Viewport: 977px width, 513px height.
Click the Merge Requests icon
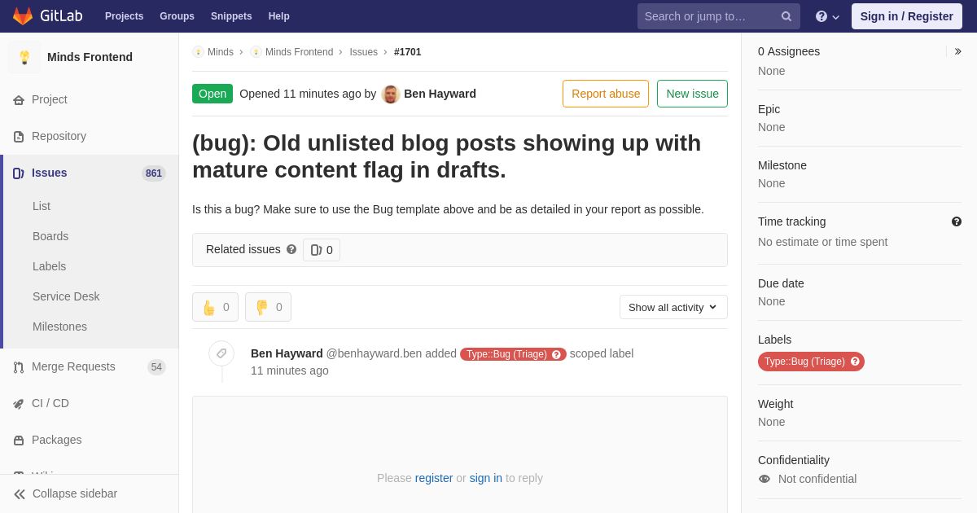(19, 367)
